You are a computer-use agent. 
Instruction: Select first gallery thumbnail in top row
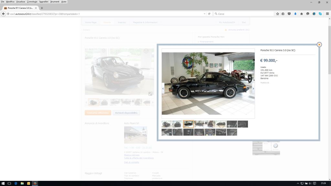click(167, 124)
